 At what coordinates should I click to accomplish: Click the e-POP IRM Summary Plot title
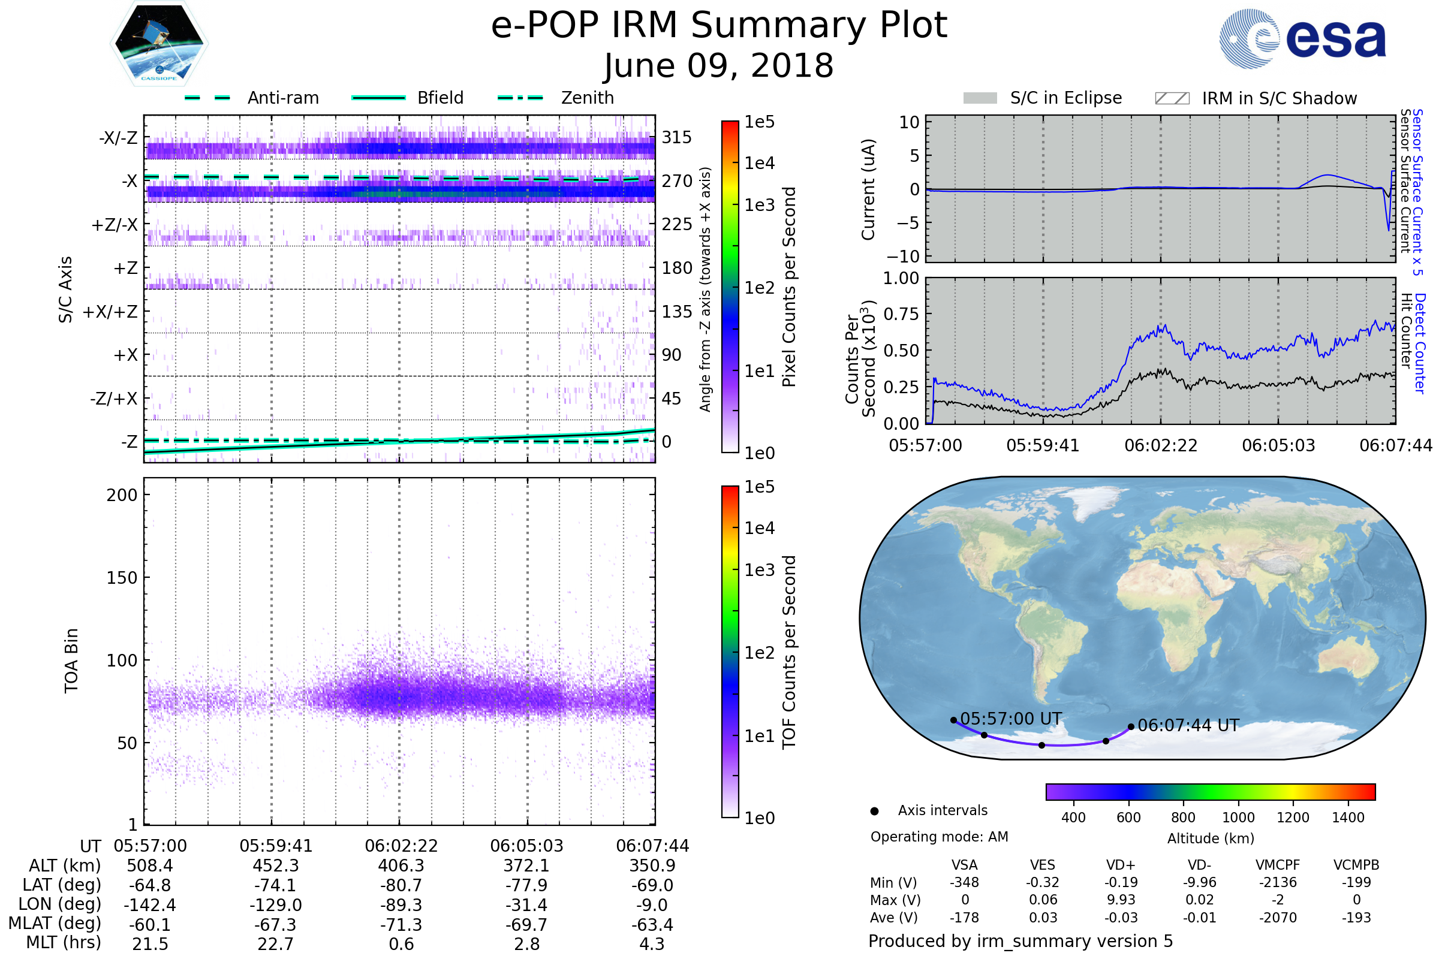719,26
